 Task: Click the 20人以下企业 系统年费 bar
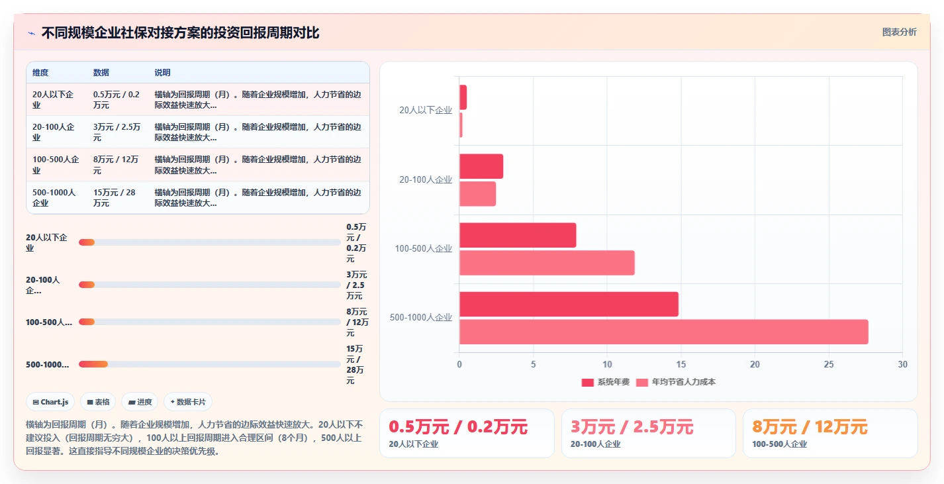tap(463, 97)
